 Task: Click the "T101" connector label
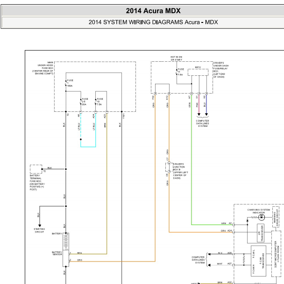(123, 116)
